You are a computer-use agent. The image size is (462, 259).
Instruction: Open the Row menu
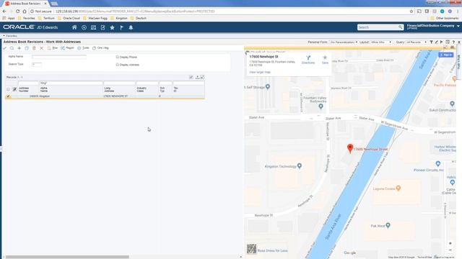pos(53,48)
